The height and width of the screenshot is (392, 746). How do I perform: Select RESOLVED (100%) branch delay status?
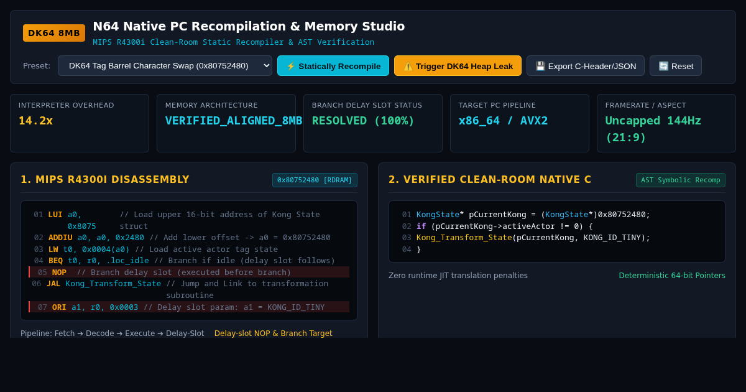click(x=363, y=121)
